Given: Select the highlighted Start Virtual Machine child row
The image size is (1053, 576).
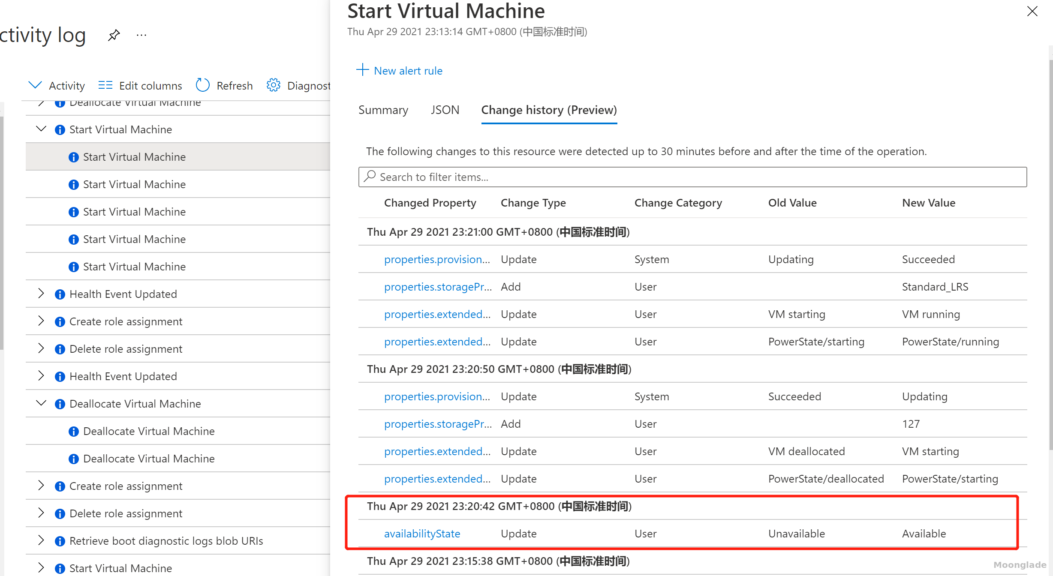Looking at the screenshot, I should click(x=178, y=157).
